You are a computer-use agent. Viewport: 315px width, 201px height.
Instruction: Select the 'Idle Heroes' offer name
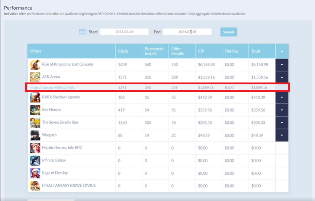tap(51, 110)
